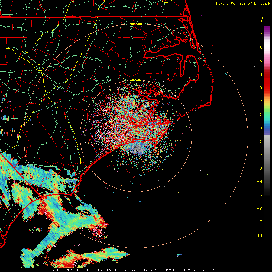Click the 0 value on the scale
The height and width of the screenshot is (272, 272).
click(261, 128)
